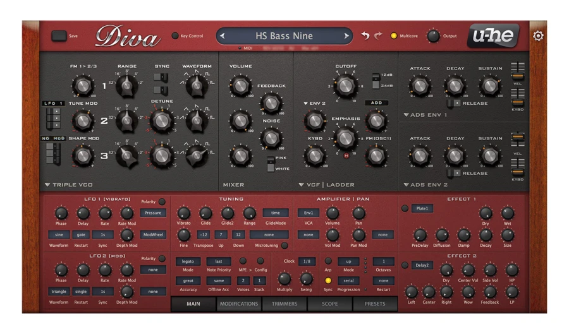Click the u-he logo
Screen dimensions: 569x334
pyautogui.click(x=493, y=35)
